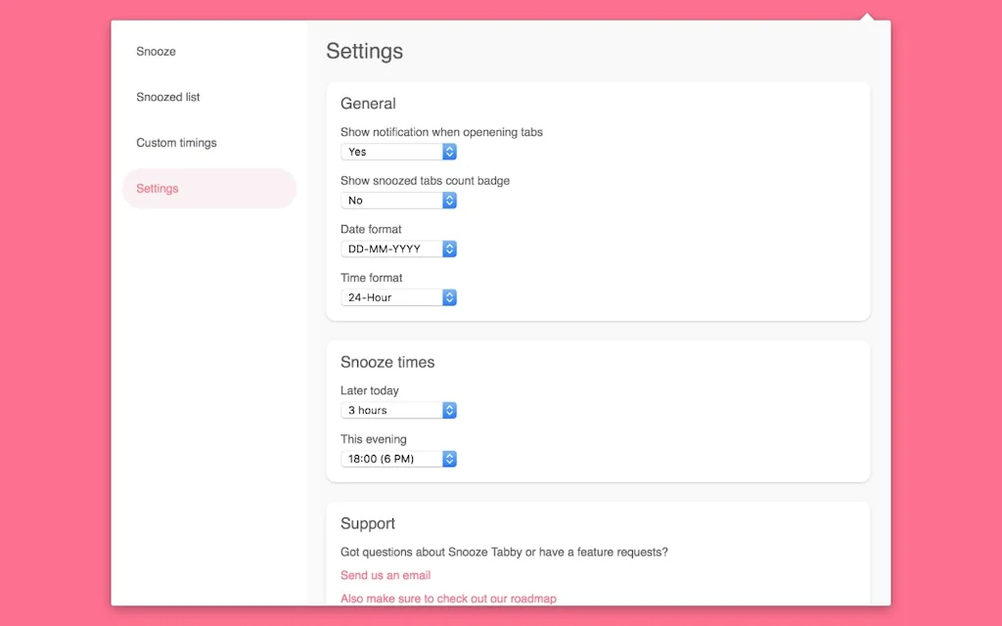Viewport: 1002px width, 626px height.
Task: Click the Settings page title heading
Action: [364, 52]
